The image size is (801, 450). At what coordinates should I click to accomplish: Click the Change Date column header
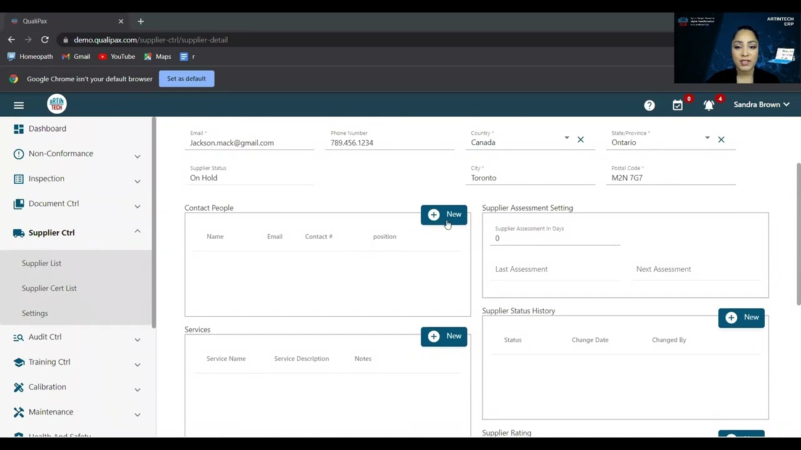coord(590,340)
